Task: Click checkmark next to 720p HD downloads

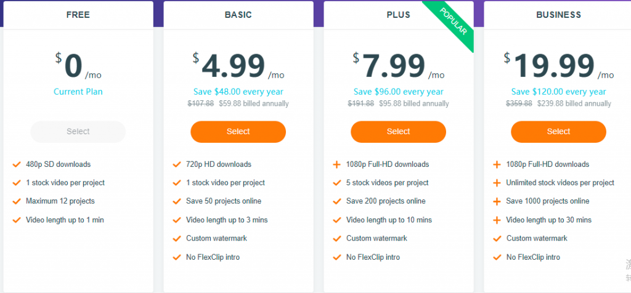Action: point(177,164)
